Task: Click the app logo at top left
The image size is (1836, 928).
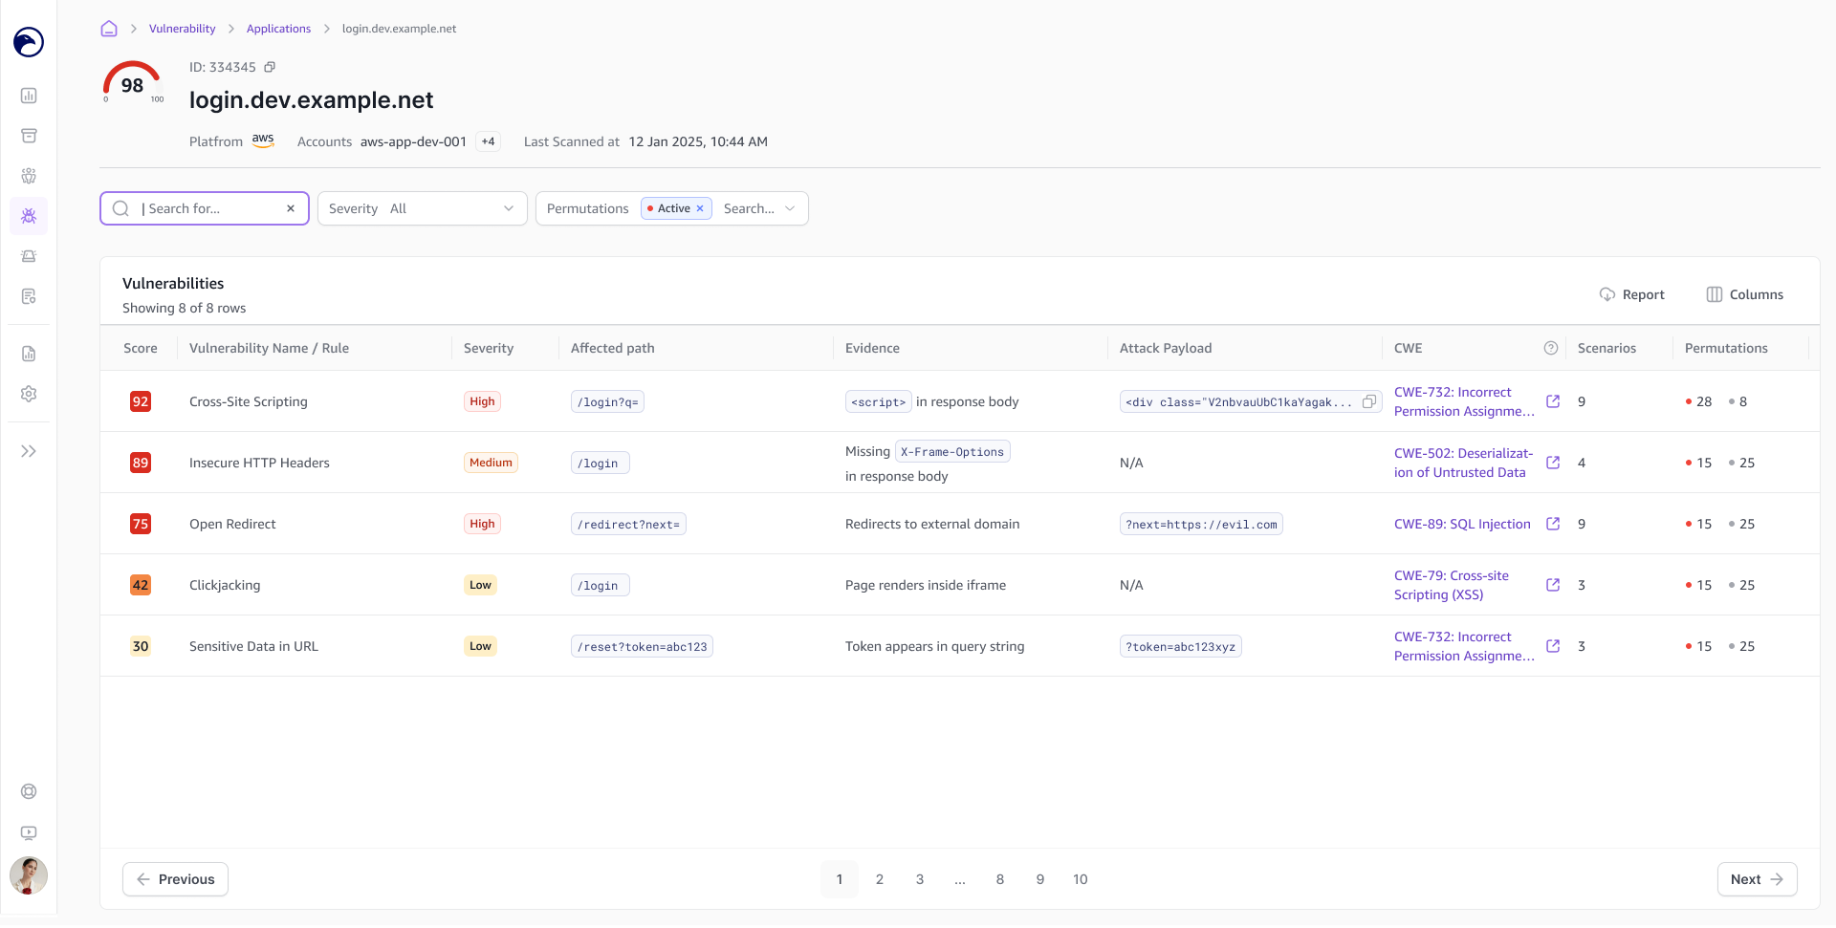Action: click(x=29, y=42)
